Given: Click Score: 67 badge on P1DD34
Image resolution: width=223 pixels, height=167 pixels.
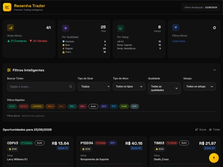Looking at the screenshot, I should coord(136,148).
